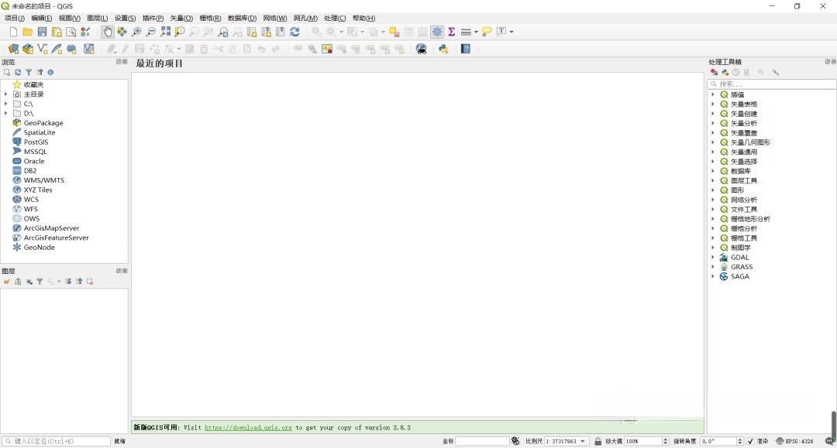Click the Zoom Out magnifier tool

pyautogui.click(x=151, y=32)
